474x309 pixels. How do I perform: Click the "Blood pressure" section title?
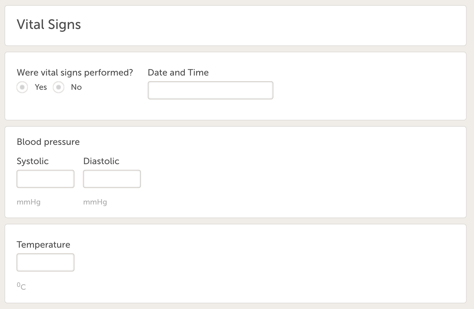coord(48,142)
